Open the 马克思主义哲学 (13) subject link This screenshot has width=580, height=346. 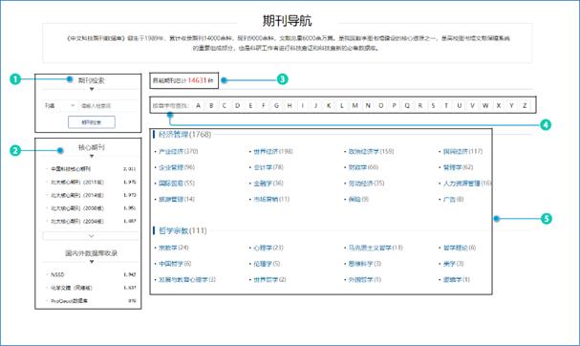click(376, 248)
